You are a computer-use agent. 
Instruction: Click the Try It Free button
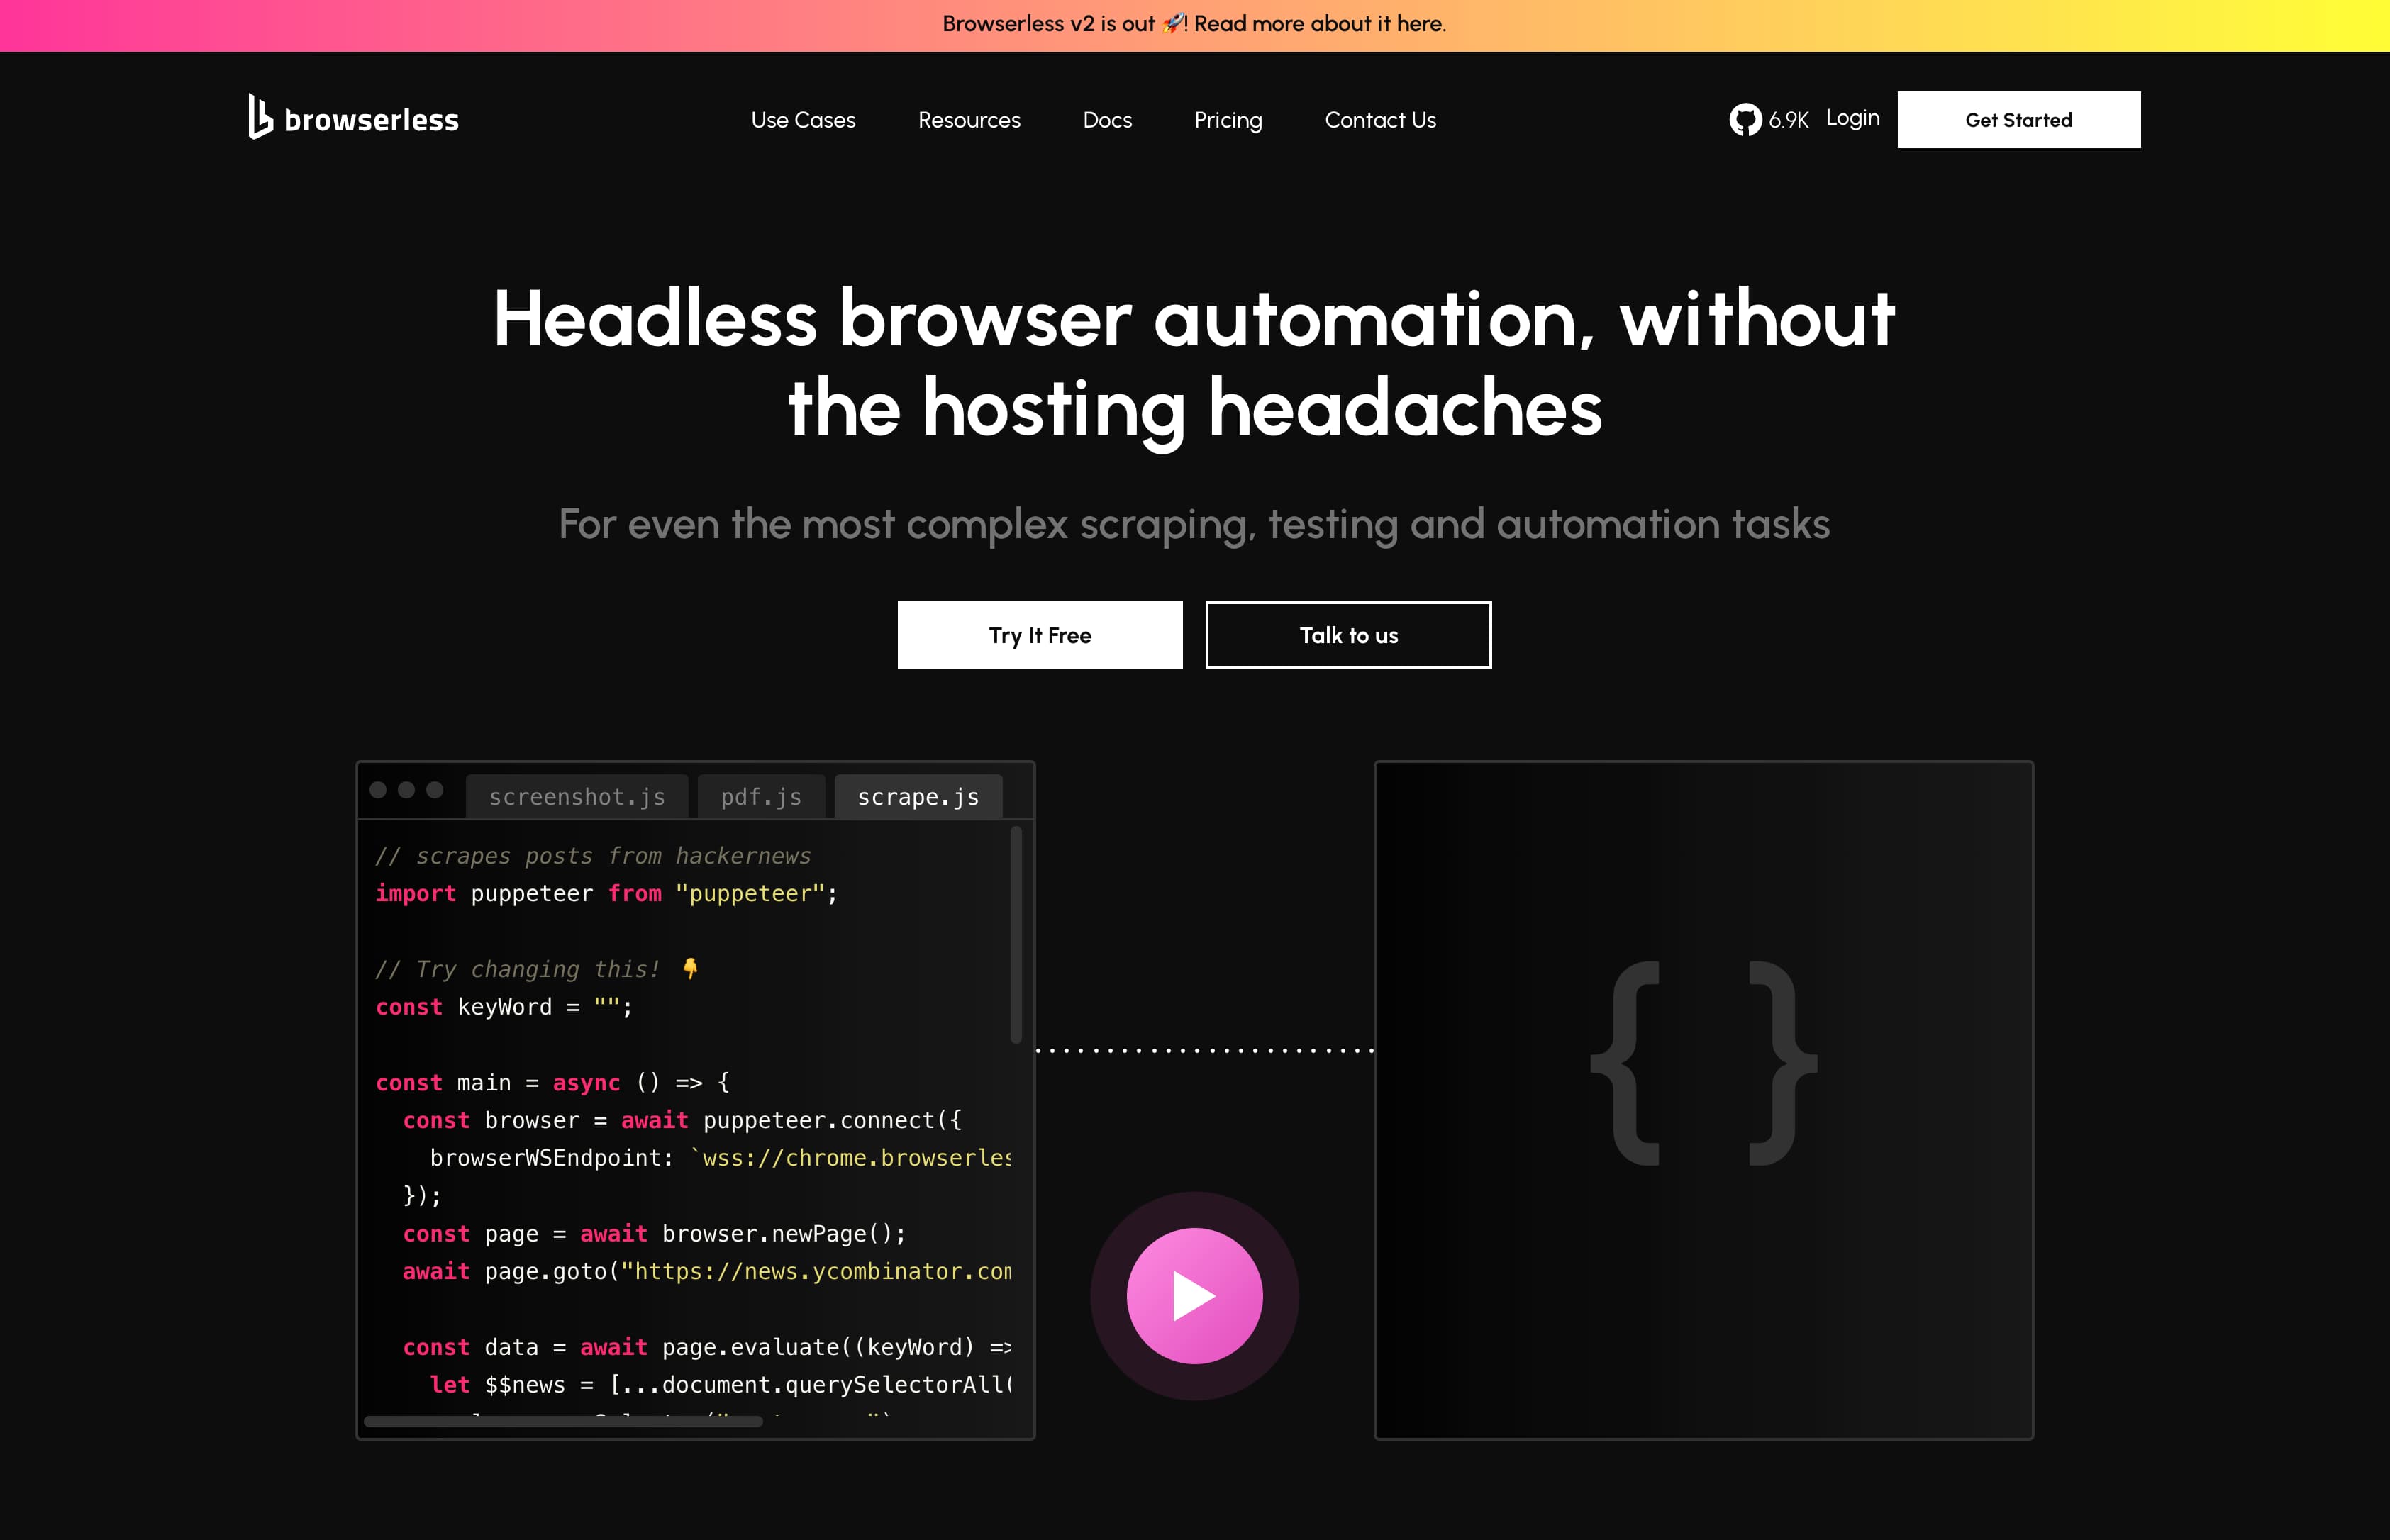[1040, 635]
